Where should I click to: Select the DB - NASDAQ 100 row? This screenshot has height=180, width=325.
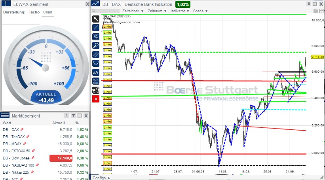point(45,165)
